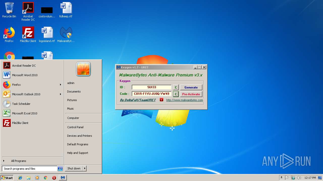This screenshot has width=323, height=181.
Task: Click the Start button
Action: [x=7, y=178]
